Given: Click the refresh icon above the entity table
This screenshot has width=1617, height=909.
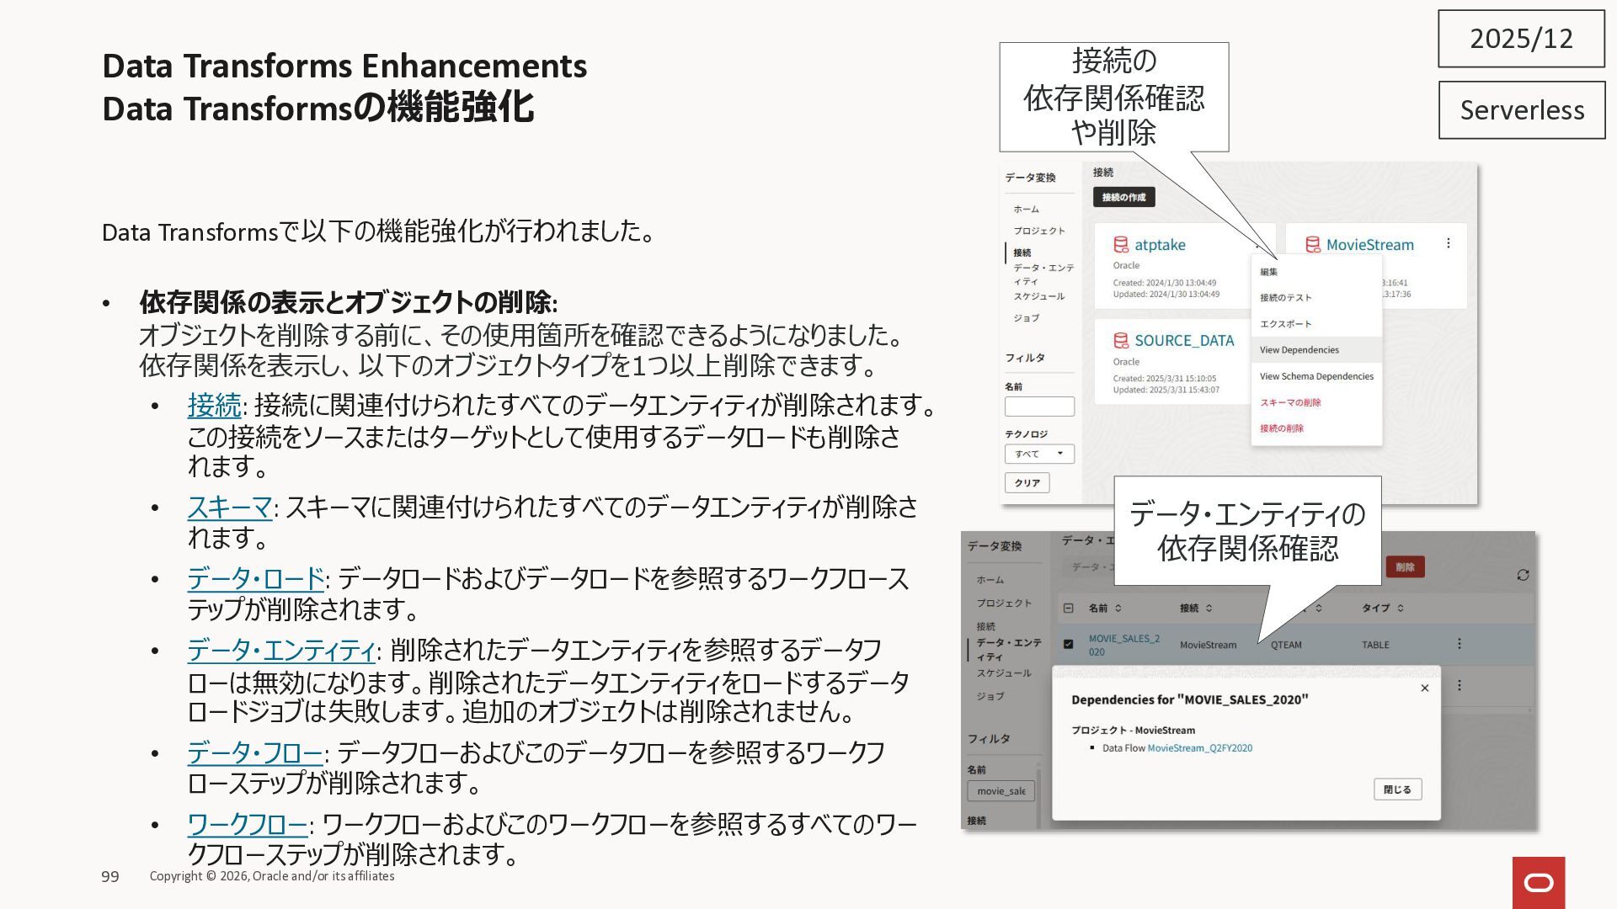Looking at the screenshot, I should tap(1522, 575).
